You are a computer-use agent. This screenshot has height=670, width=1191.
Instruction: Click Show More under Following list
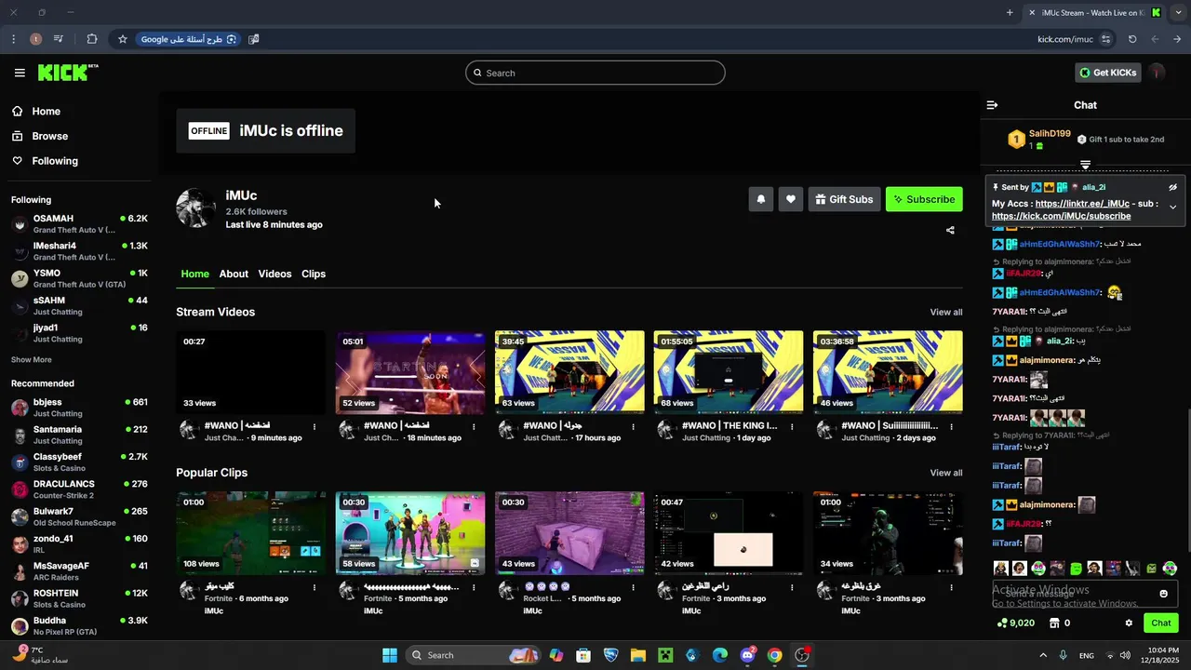(x=32, y=359)
